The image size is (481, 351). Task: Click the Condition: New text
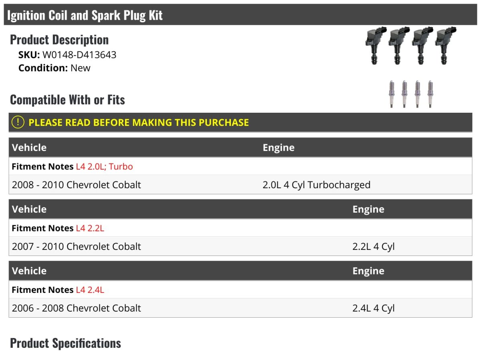click(55, 68)
